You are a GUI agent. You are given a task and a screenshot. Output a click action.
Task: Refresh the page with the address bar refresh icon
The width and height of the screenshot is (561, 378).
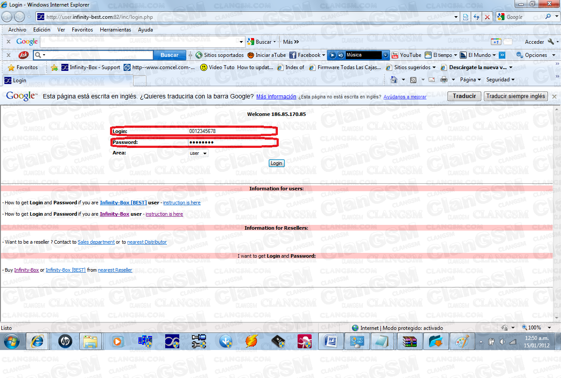point(477,17)
